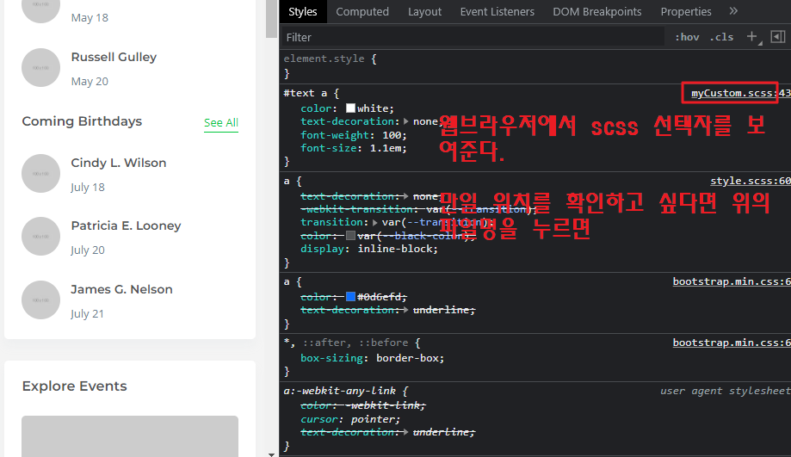Image resolution: width=791 pixels, height=457 pixels.
Task: Click the Coming Birthdays heading
Action: tap(83, 121)
